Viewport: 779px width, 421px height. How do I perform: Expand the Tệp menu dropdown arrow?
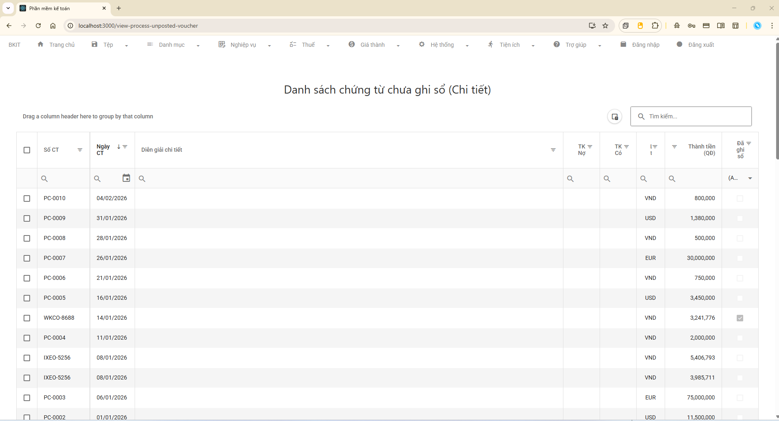[127, 46]
